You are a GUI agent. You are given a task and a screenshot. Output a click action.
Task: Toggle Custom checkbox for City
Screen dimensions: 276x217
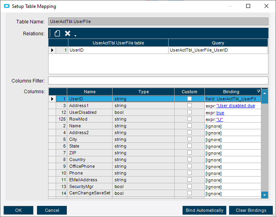click(189, 139)
